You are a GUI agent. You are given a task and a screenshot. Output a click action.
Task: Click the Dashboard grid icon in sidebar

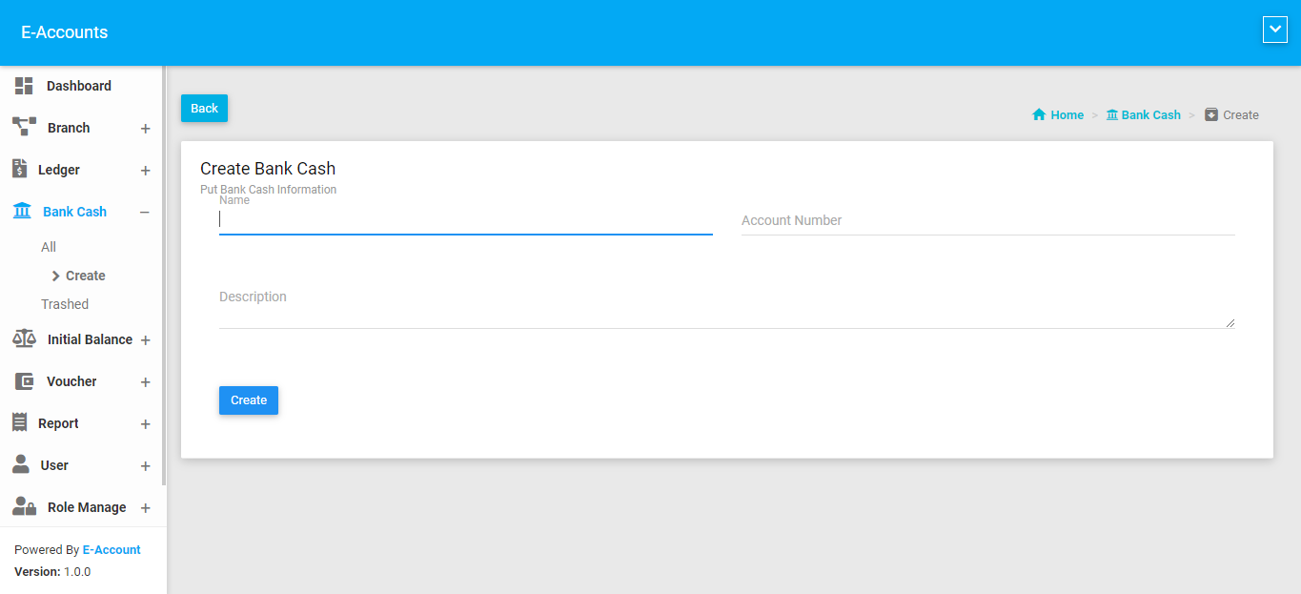tap(24, 86)
